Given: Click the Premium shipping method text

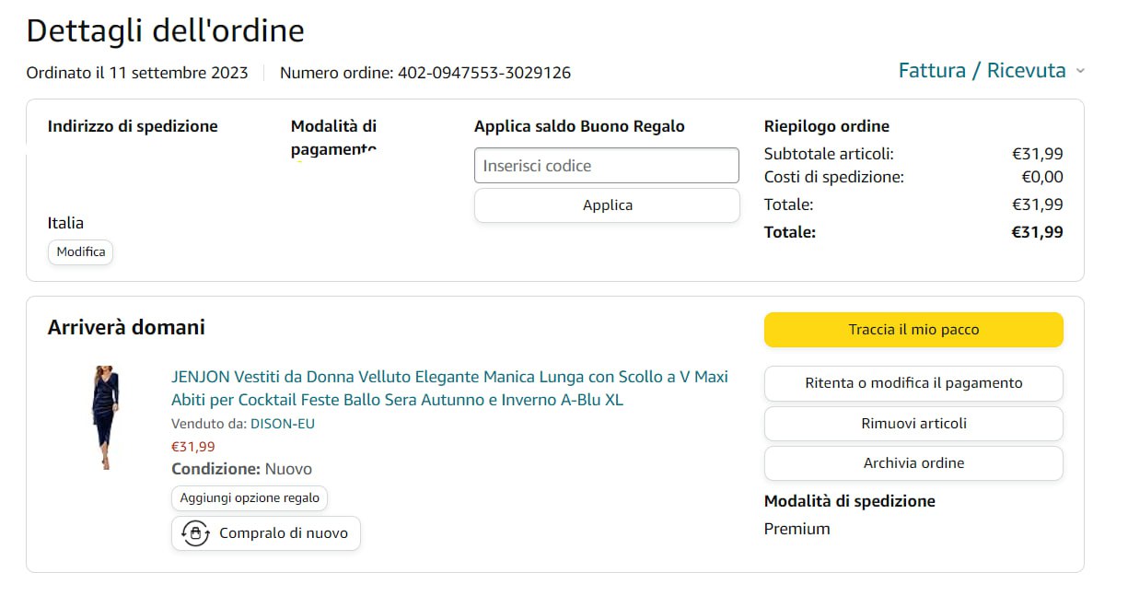Looking at the screenshot, I should coord(797,529).
